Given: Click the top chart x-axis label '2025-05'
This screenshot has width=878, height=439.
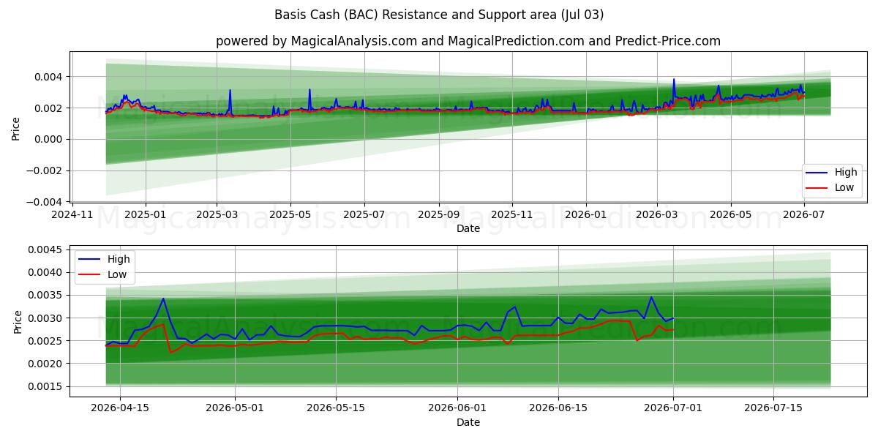Looking at the screenshot, I should 290,214.
